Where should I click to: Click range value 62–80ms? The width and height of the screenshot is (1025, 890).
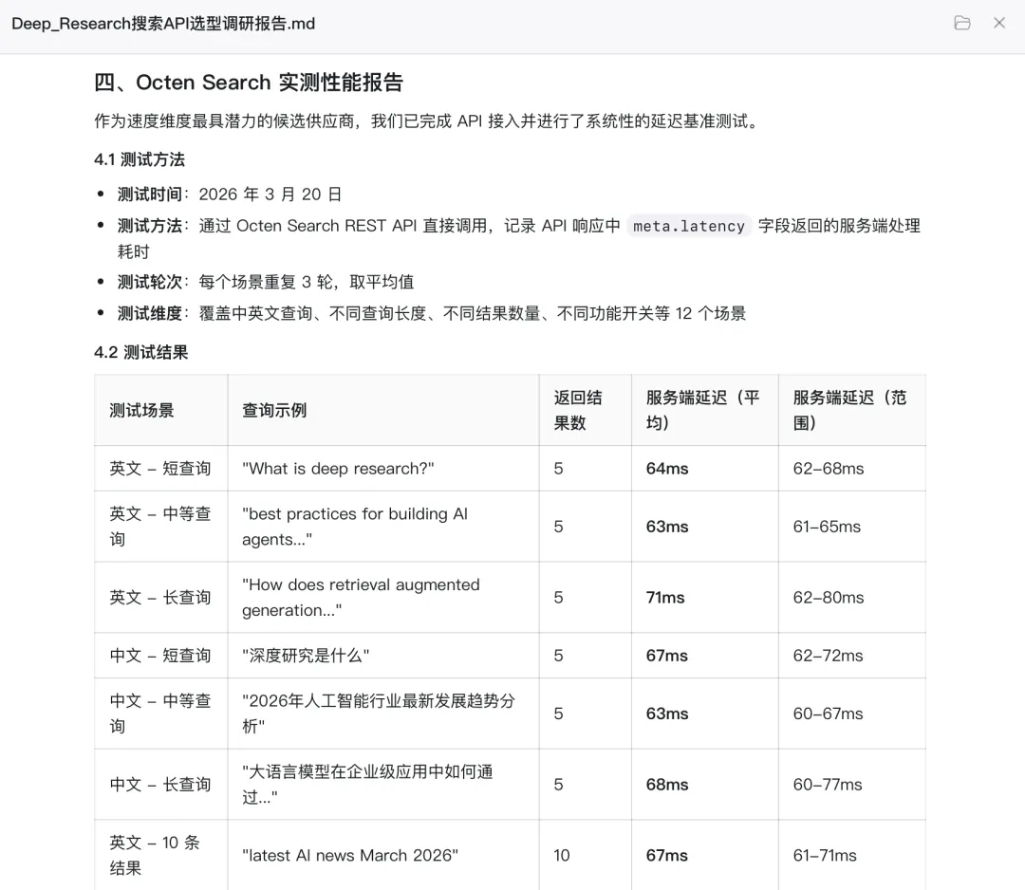tap(829, 597)
